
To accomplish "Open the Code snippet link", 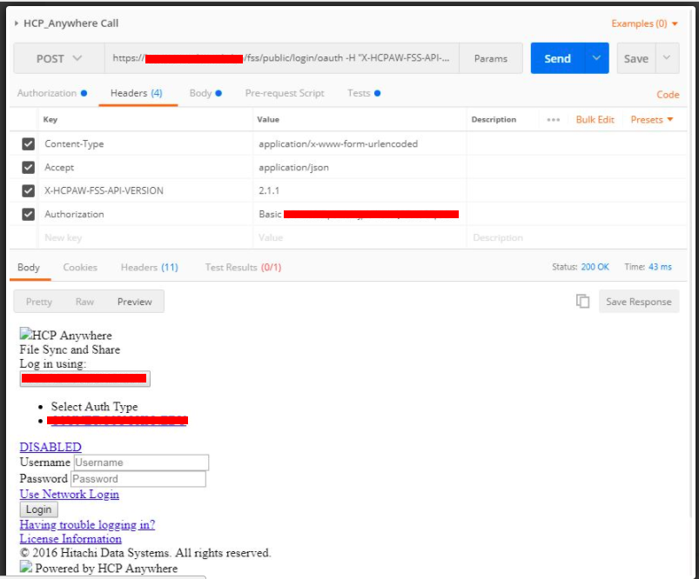I will 668,95.
